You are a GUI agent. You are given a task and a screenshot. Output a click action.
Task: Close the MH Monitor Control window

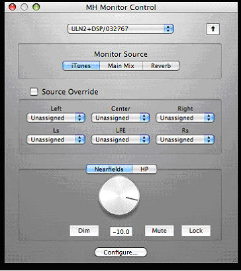12,7
